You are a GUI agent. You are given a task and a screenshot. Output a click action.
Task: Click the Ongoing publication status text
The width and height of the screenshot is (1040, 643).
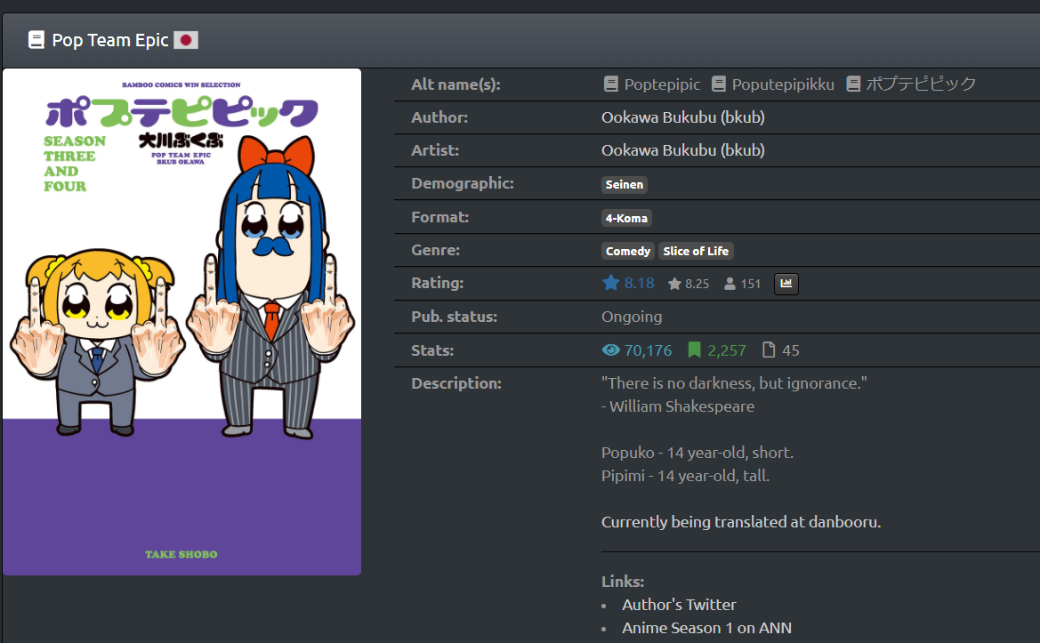(x=632, y=317)
